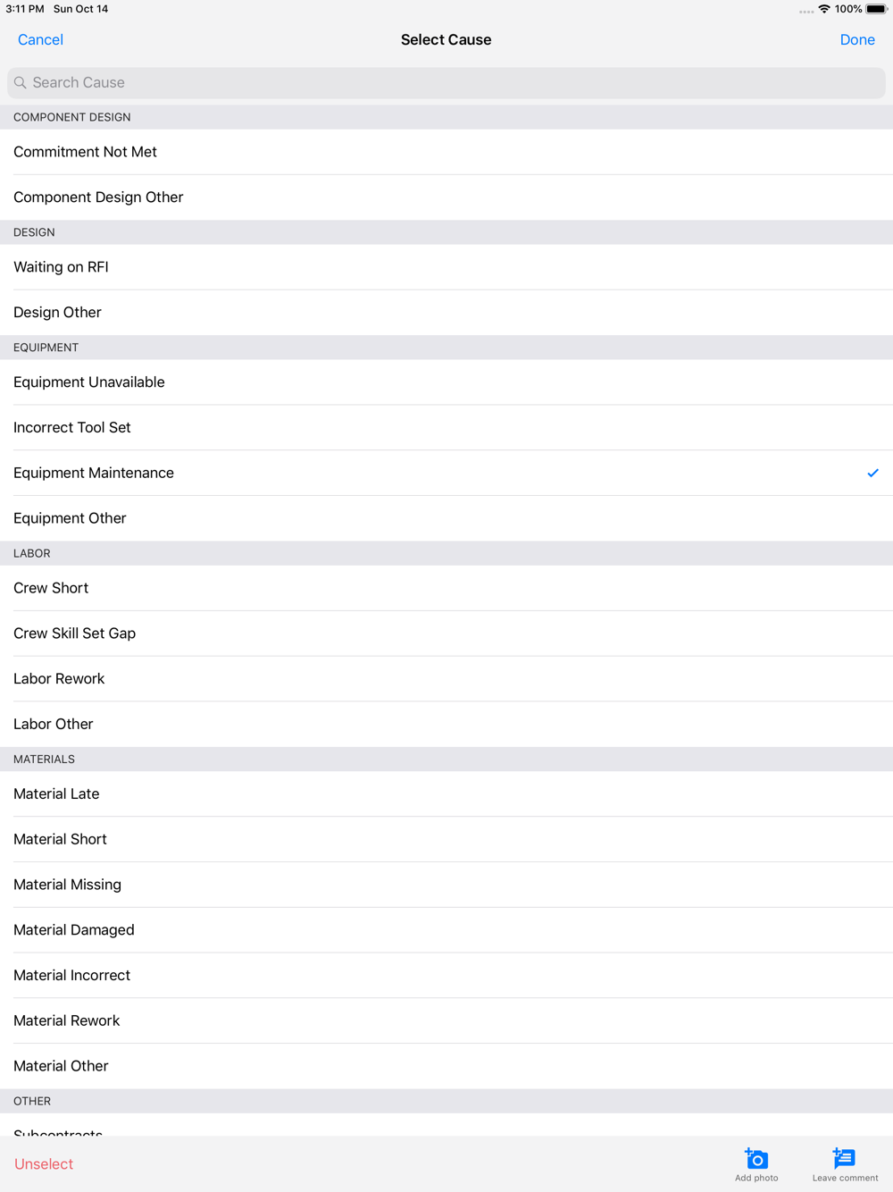Tap the blue checkmark beside Equipment Maintenance

click(x=872, y=473)
